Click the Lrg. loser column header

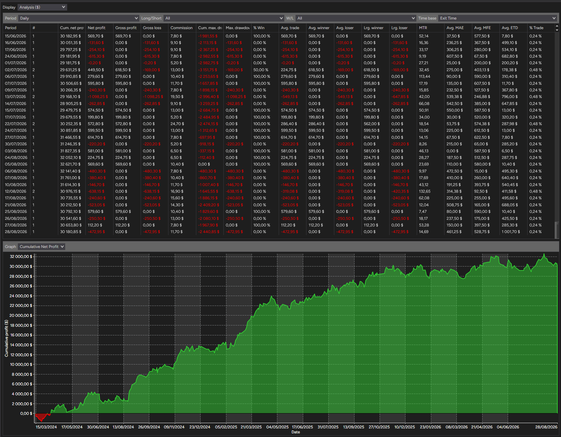(x=403, y=28)
